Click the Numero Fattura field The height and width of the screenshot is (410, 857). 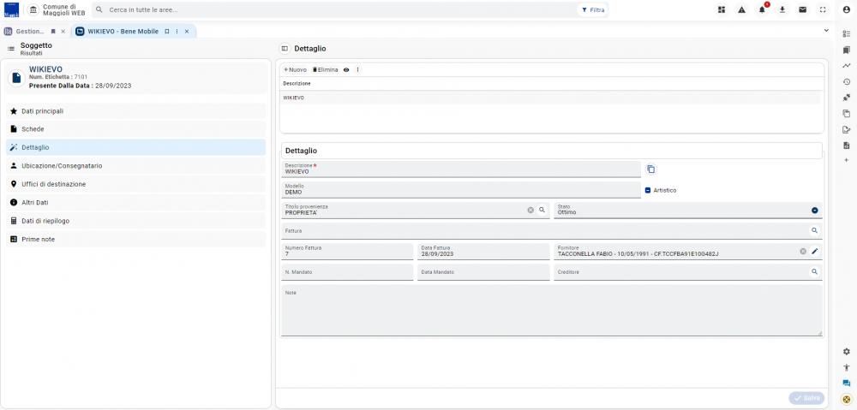point(347,251)
